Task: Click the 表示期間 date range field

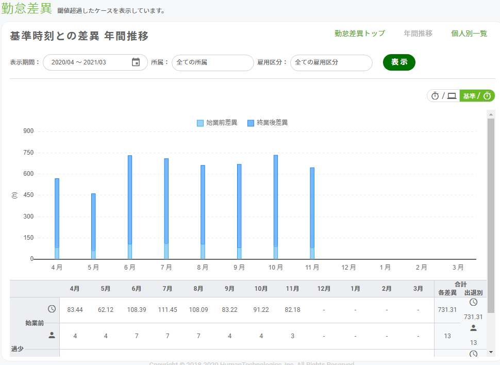Action: click(95, 62)
